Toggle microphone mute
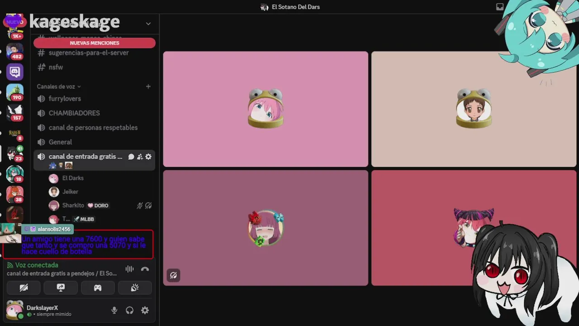Image resolution: width=579 pixels, height=326 pixels. [x=114, y=310]
